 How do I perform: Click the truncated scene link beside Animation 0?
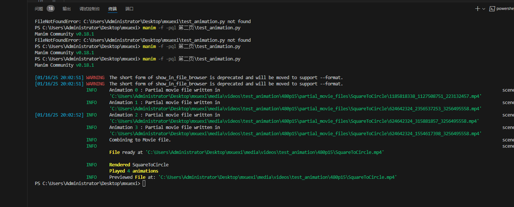point(508,90)
